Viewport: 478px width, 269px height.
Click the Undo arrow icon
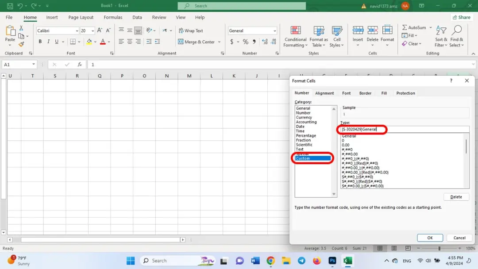[20, 6]
